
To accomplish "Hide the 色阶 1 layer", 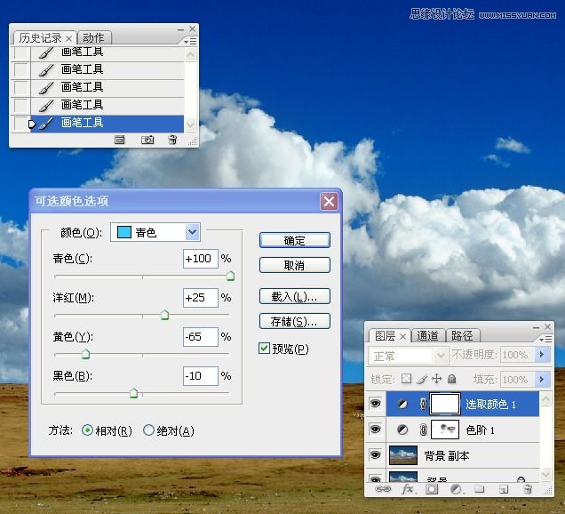I will click(375, 430).
